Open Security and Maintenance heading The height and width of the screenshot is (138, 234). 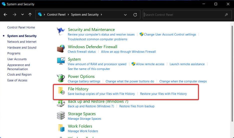91,29
